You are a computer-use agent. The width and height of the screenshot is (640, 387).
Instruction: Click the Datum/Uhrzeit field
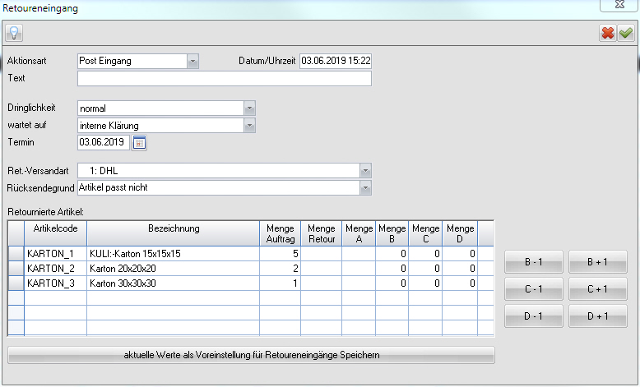pos(335,61)
